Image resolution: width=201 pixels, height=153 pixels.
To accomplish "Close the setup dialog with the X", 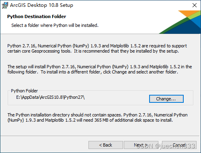I will coord(195,5).
